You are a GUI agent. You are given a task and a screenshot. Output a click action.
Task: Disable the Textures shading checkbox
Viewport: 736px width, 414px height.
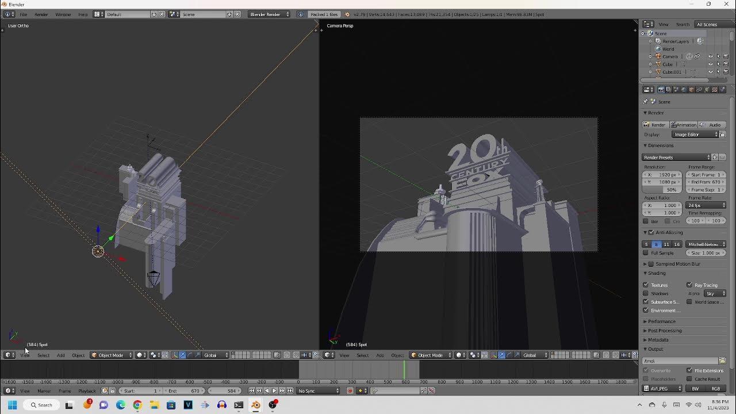tap(646, 285)
